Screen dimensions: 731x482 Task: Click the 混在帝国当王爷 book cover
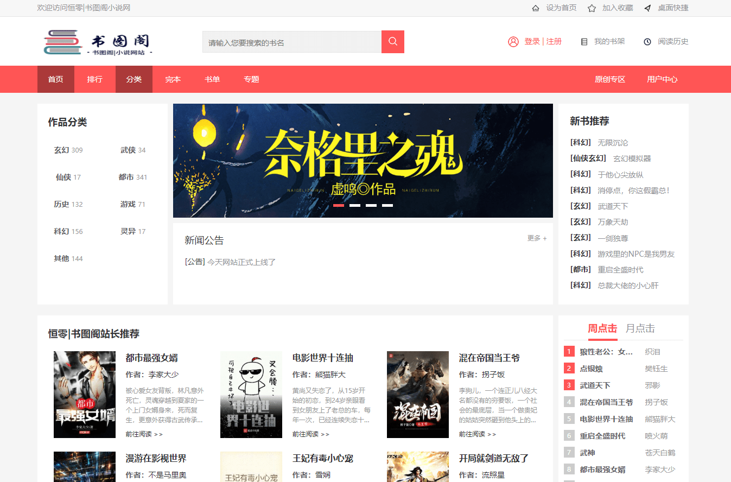coord(418,395)
